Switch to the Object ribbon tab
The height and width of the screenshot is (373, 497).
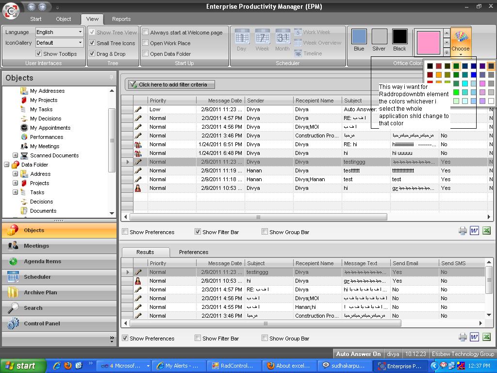[x=64, y=19]
